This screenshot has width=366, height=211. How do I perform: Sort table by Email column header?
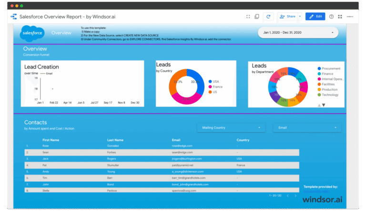tap(176, 140)
